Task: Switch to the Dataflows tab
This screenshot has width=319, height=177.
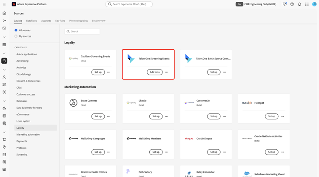Action: [31, 20]
